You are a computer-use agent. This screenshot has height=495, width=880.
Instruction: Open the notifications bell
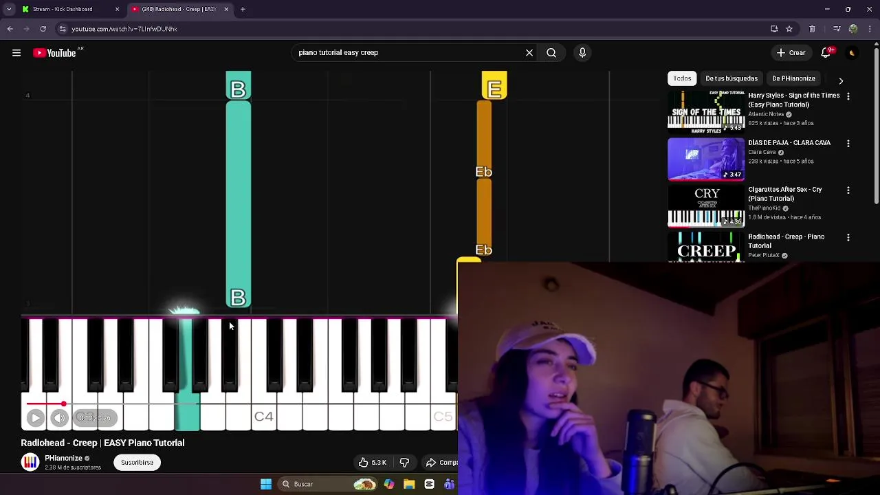point(827,53)
